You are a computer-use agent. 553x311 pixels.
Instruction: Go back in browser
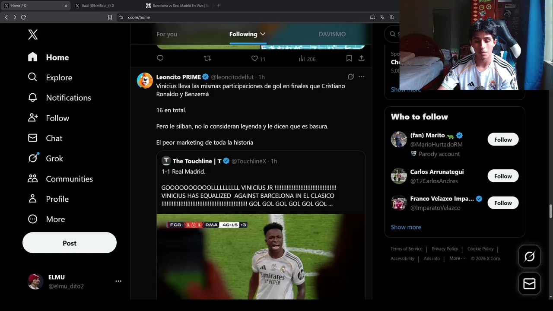[x=6, y=17]
